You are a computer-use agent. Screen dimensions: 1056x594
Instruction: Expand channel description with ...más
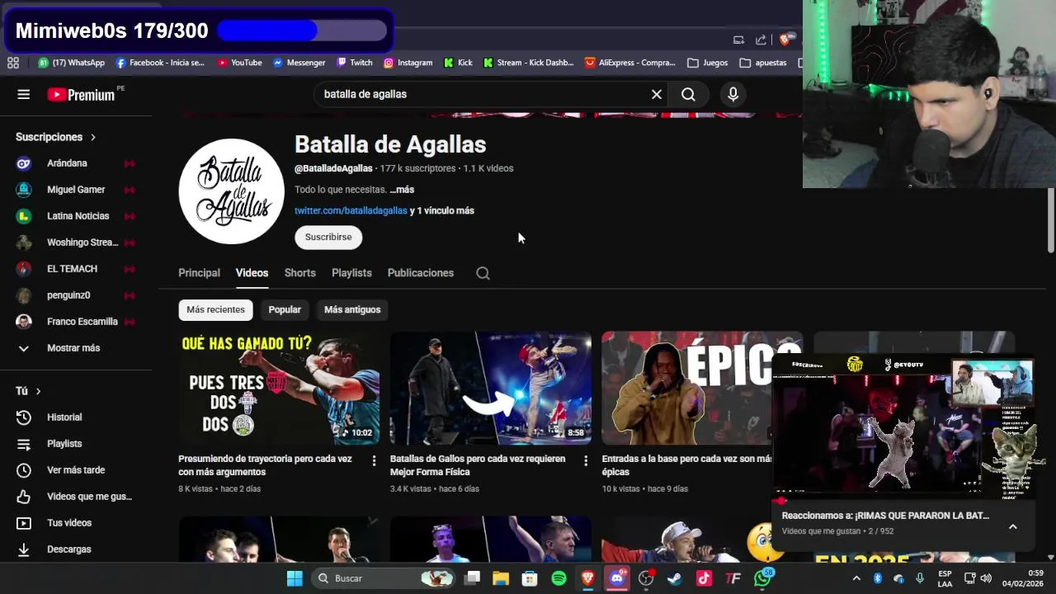pyautogui.click(x=402, y=190)
